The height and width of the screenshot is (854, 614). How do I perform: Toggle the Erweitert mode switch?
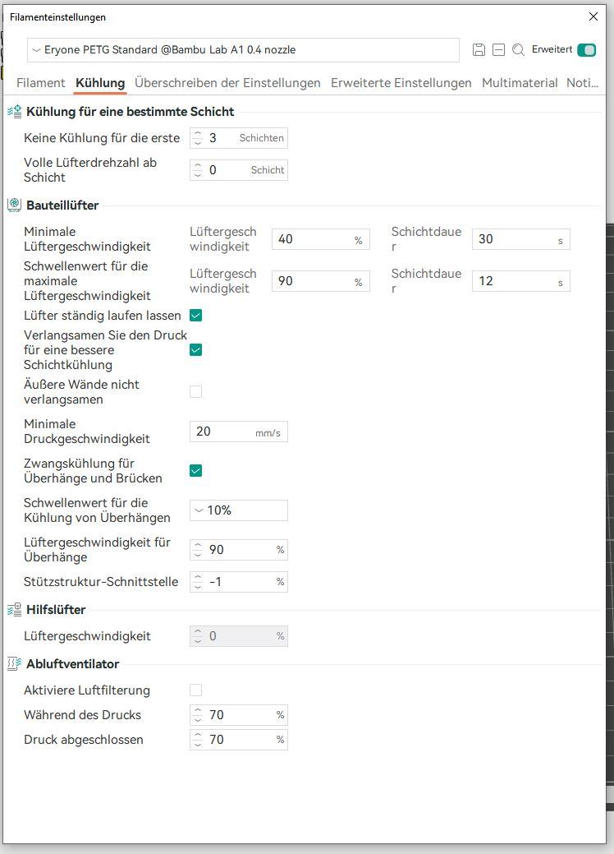pyautogui.click(x=586, y=50)
